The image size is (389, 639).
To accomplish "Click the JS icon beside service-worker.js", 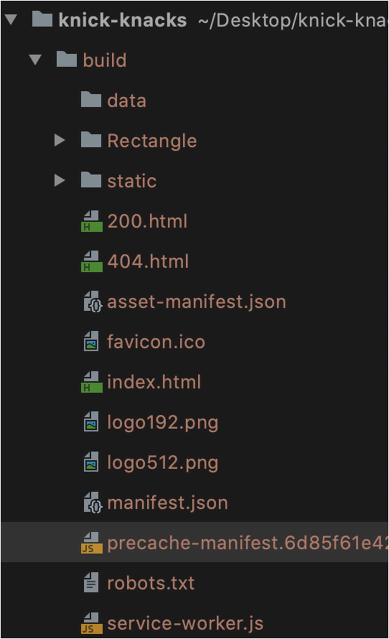I will [91, 623].
